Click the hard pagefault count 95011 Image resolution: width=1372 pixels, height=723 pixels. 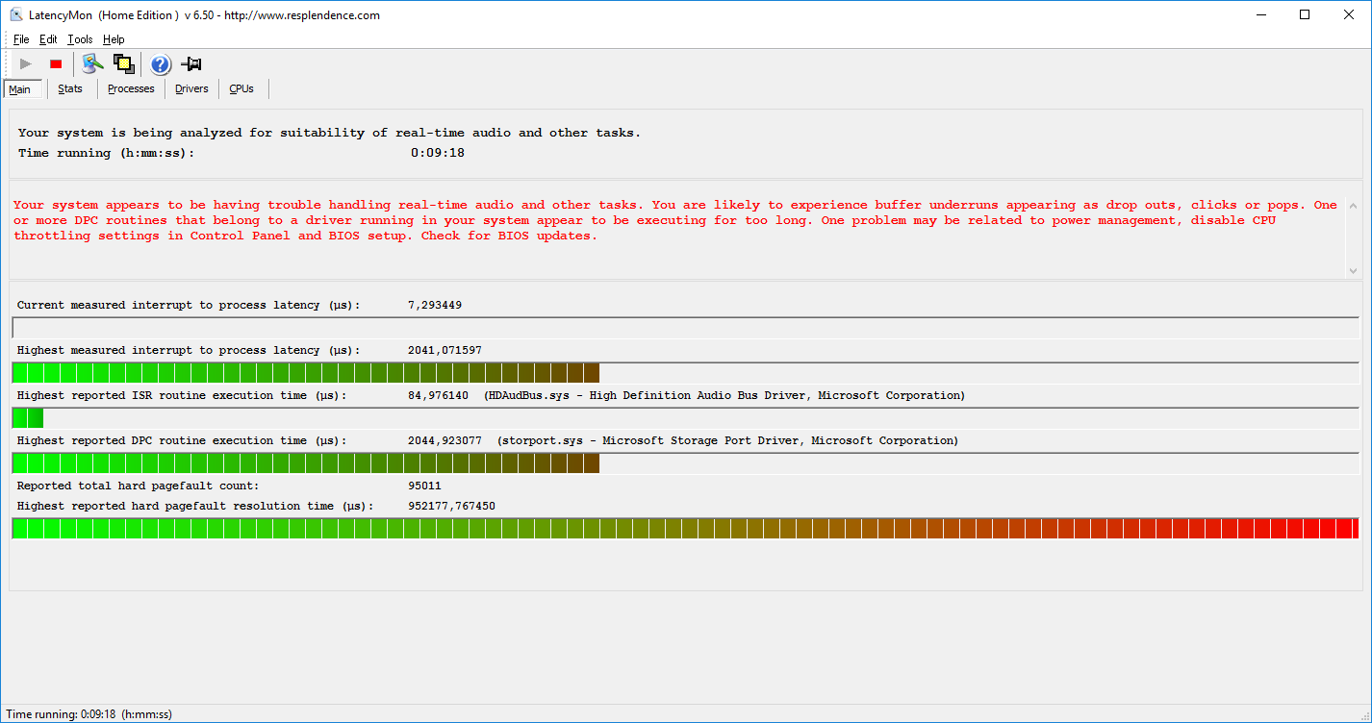pos(424,486)
